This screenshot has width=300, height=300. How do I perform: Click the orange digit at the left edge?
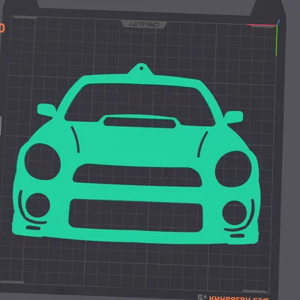[2, 28]
